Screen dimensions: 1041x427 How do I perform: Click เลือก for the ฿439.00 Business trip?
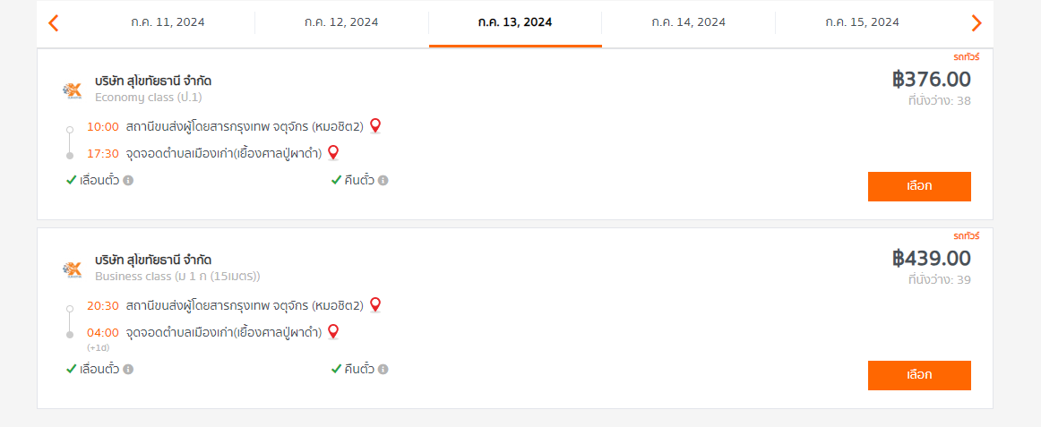coord(919,375)
